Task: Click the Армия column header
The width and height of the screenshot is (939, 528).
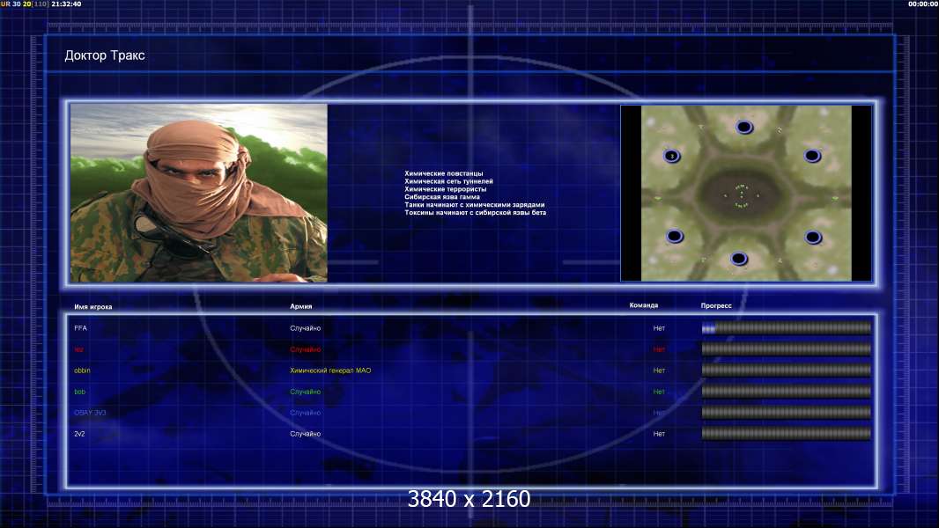Action: click(300, 306)
